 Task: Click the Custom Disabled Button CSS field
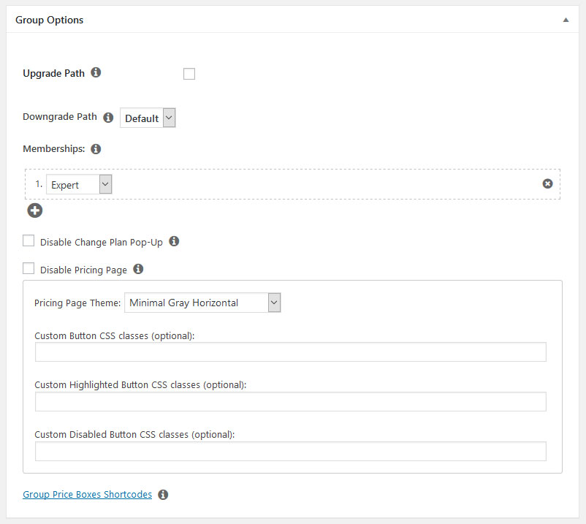click(290, 452)
